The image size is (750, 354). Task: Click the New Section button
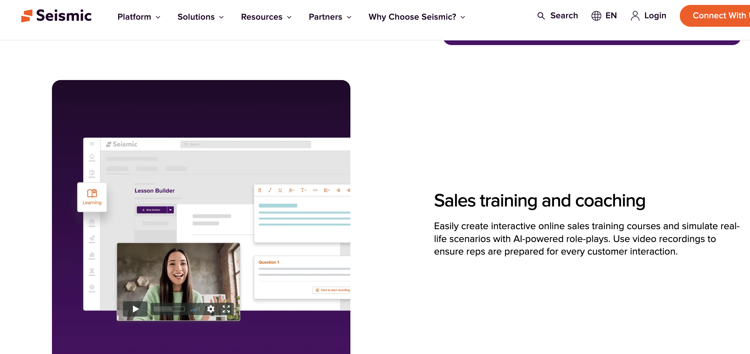click(152, 210)
